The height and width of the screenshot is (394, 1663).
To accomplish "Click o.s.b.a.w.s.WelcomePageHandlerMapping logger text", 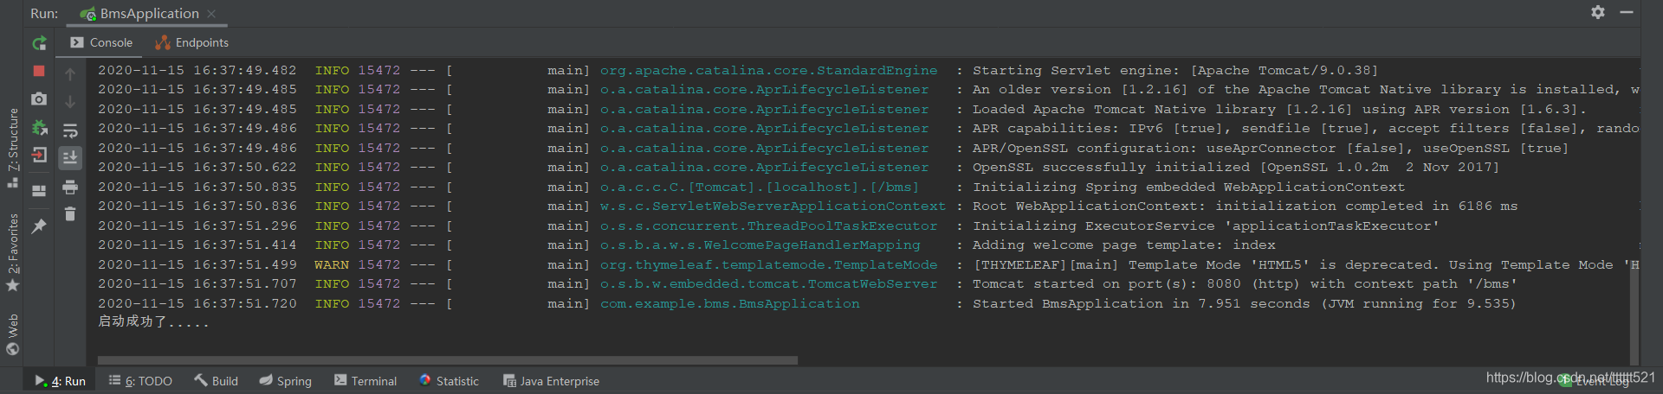I will click(760, 245).
